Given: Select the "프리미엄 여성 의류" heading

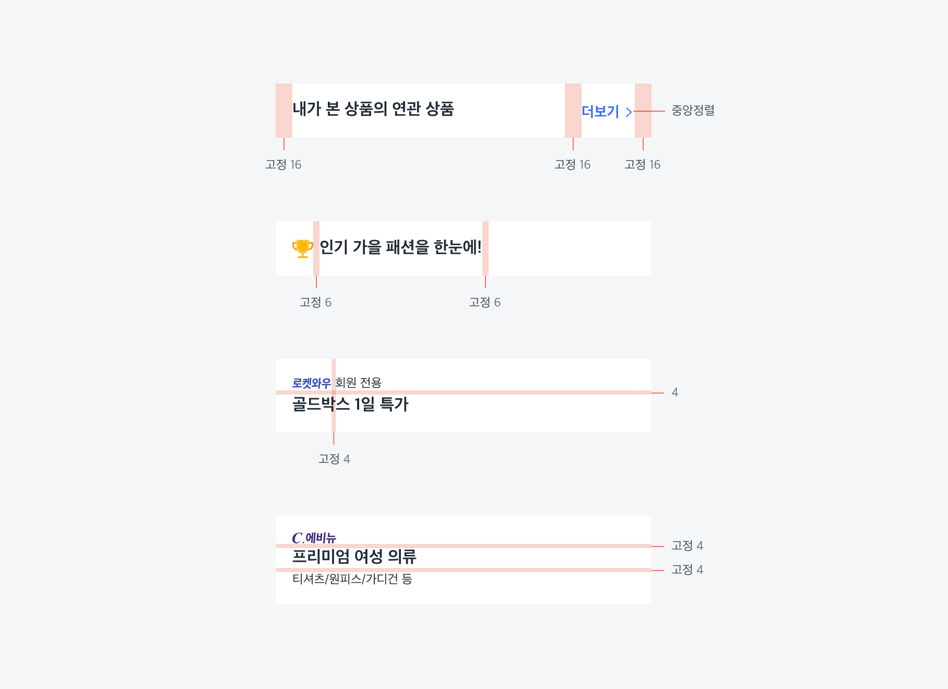Looking at the screenshot, I should pos(354,556).
